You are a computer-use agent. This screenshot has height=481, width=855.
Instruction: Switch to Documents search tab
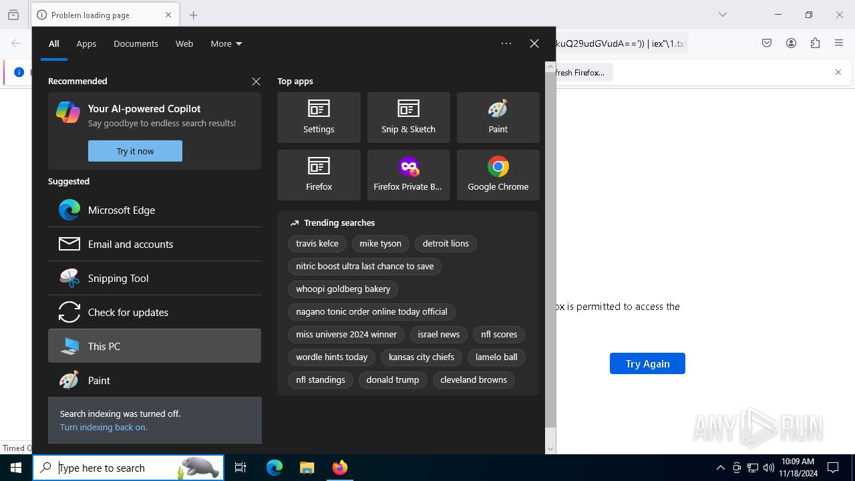click(x=136, y=43)
